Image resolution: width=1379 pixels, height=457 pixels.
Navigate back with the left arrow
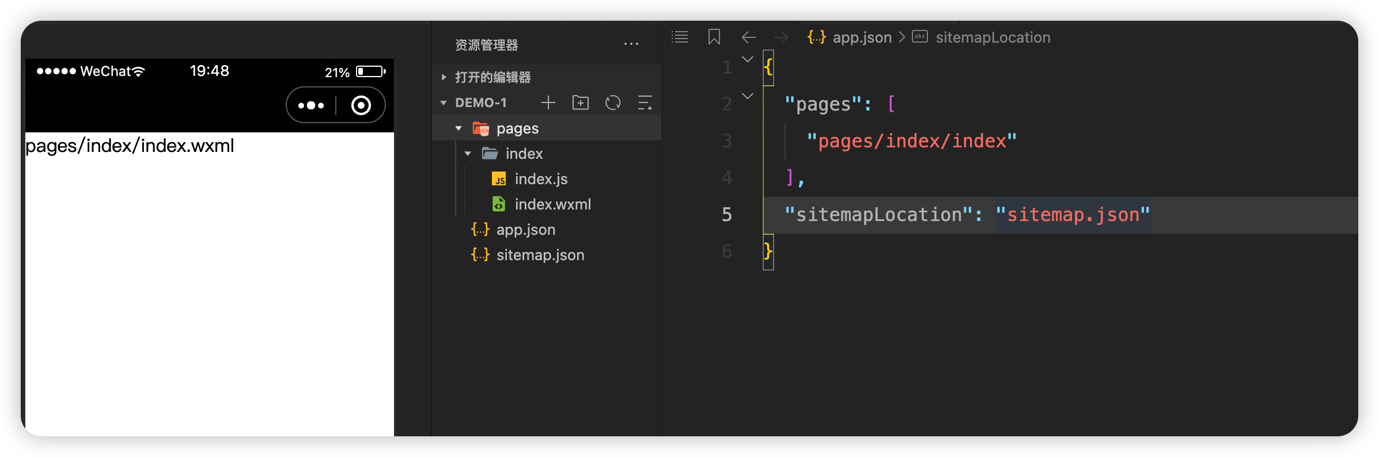coord(748,37)
